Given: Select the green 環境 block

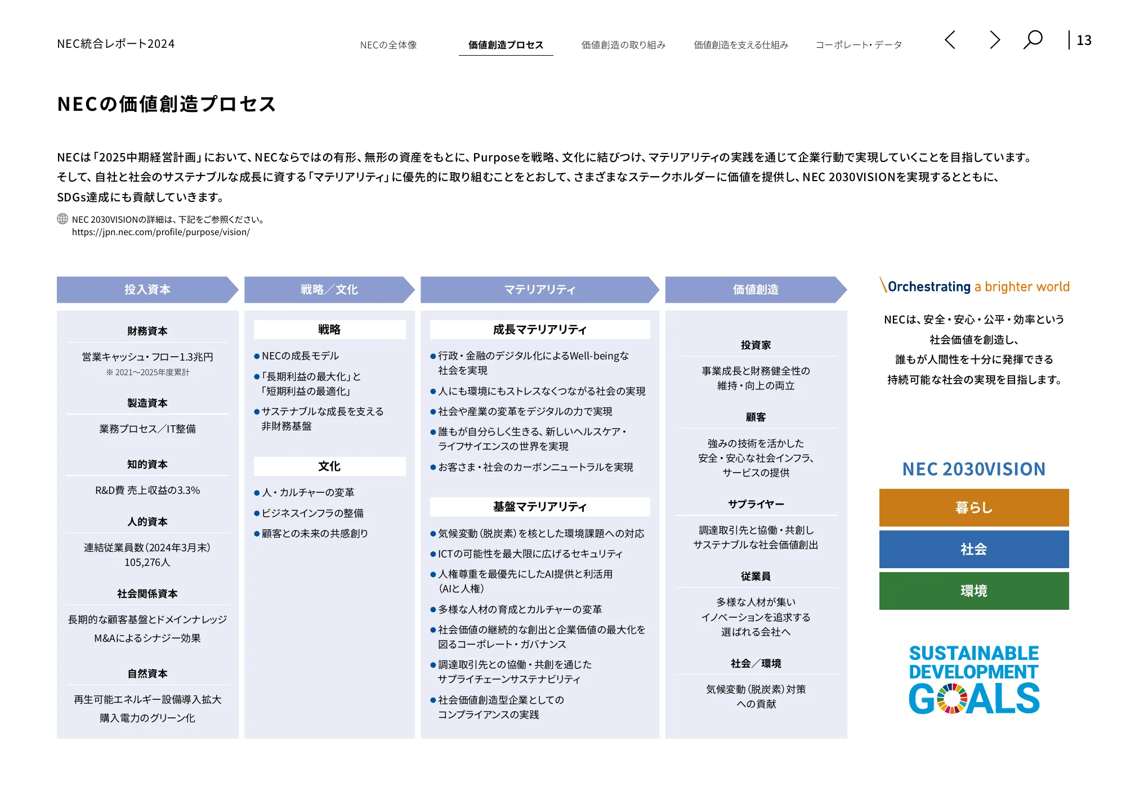Looking at the screenshot, I should point(974,591).
